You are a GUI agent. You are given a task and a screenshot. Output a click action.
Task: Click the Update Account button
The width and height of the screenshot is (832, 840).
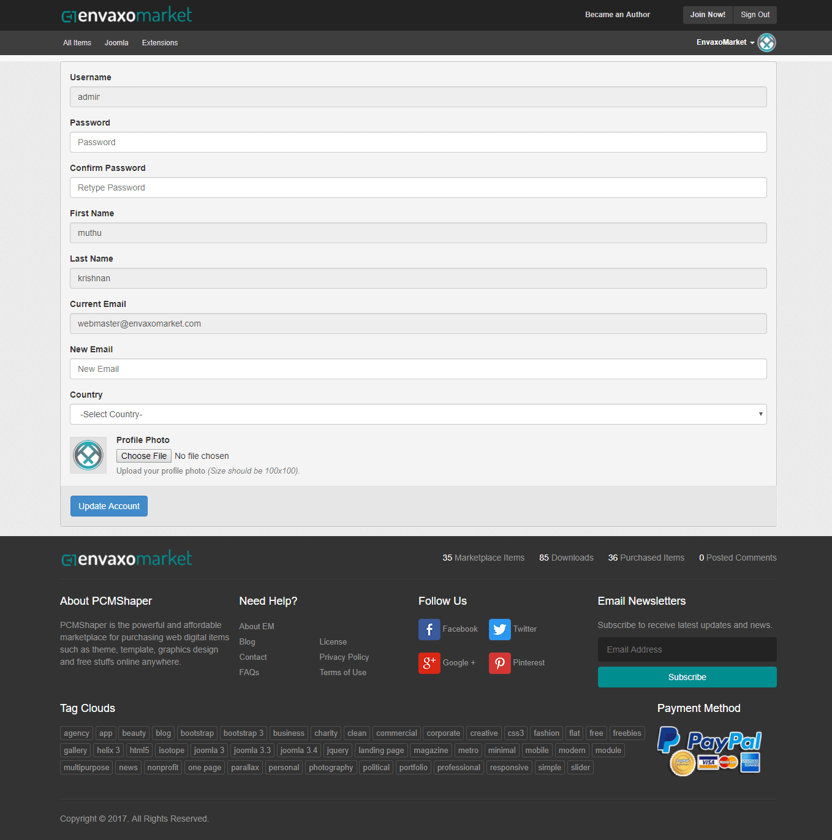coord(109,506)
